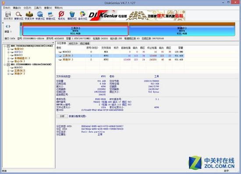
Task: Open the 备份分区 backup partition tool
Action: (x=82, y=15)
